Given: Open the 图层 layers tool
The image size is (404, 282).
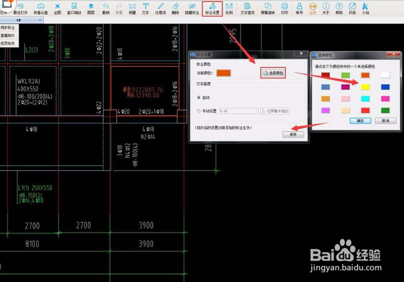Looking at the screenshot, I should click(x=91, y=8).
